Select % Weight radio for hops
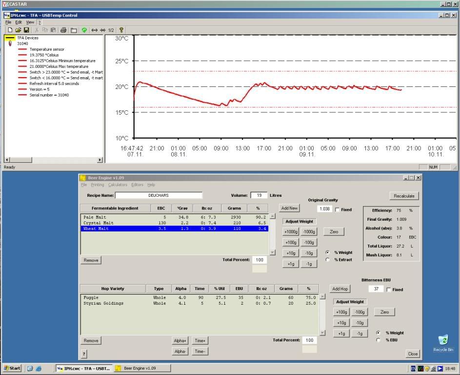This screenshot has height=375, width=460. point(379,333)
